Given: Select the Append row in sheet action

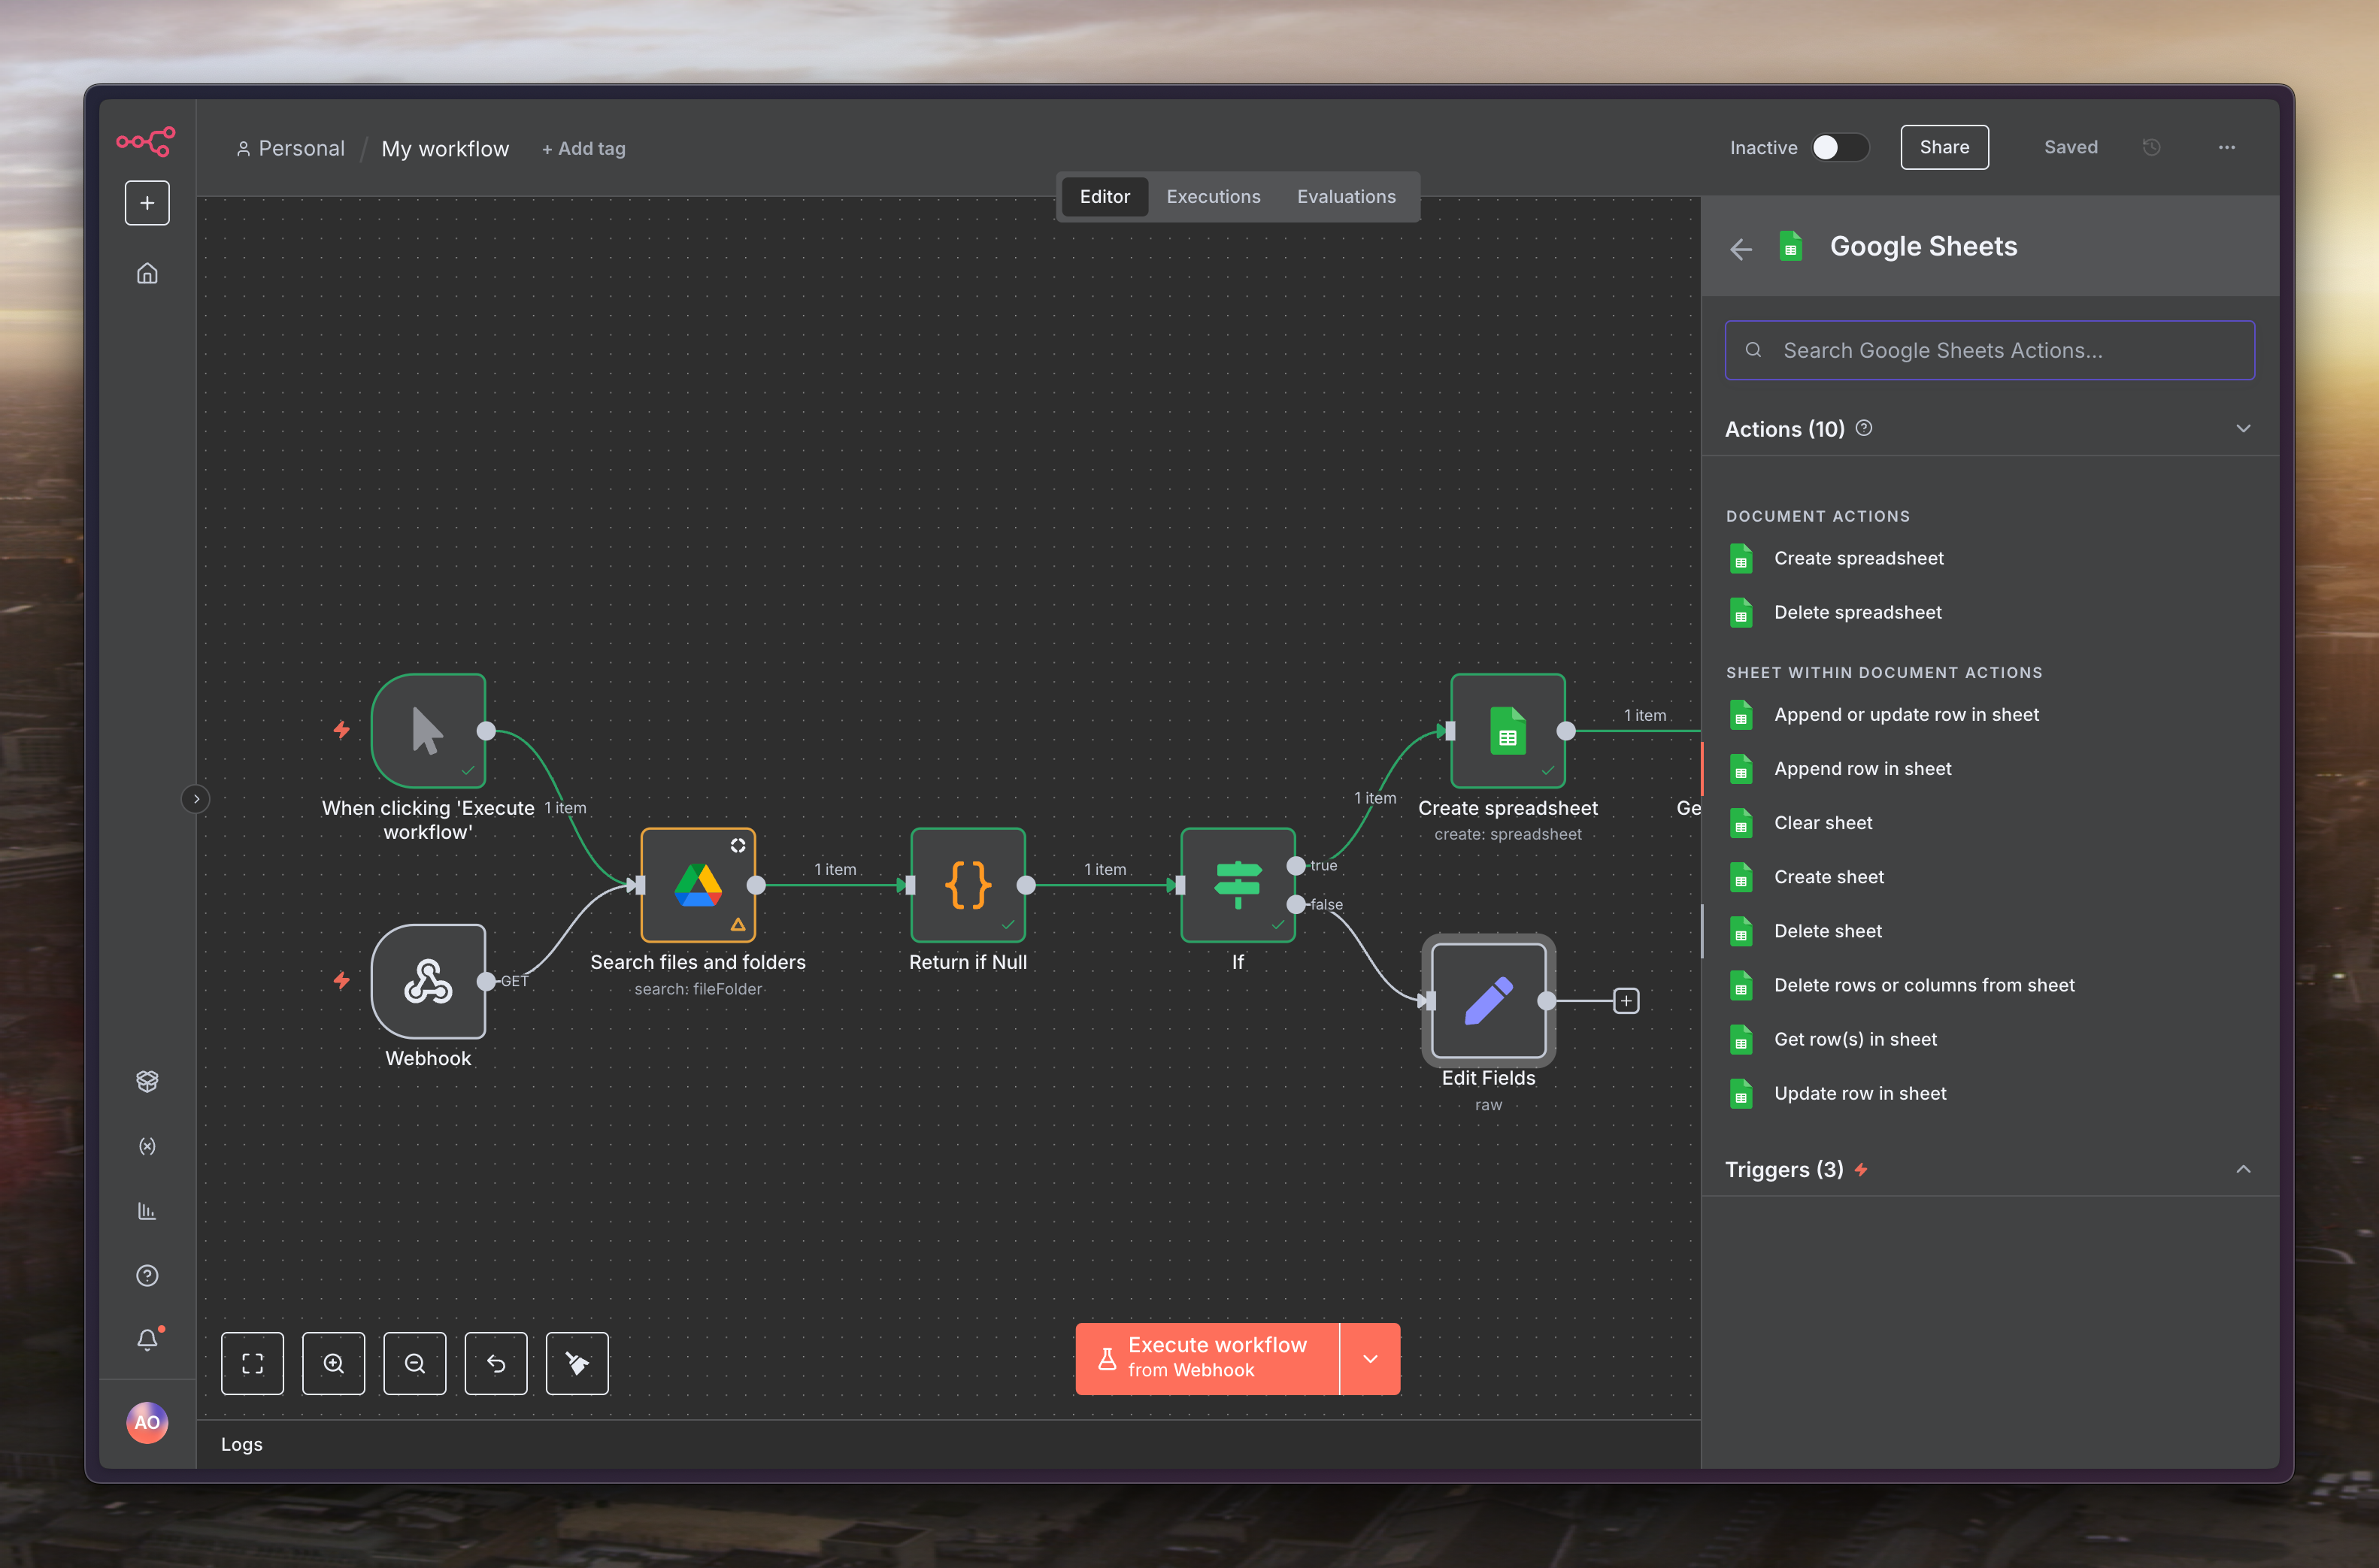Looking at the screenshot, I should point(1862,769).
